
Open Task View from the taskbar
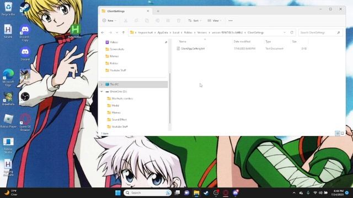(177, 193)
